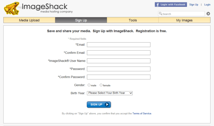The height and width of the screenshot is (126, 214).
Task: Click the Sign Up link in header
Action: (194, 5)
